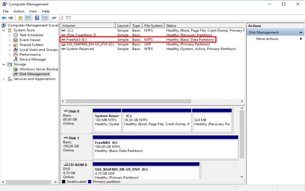This screenshot has height=191, width=305.
Task: Click the settings list toolbar icon at the toolbar's right end
Action: click(x=68, y=18)
